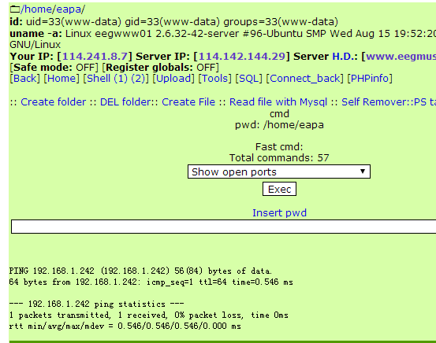Click the DEL folder link

(125, 102)
